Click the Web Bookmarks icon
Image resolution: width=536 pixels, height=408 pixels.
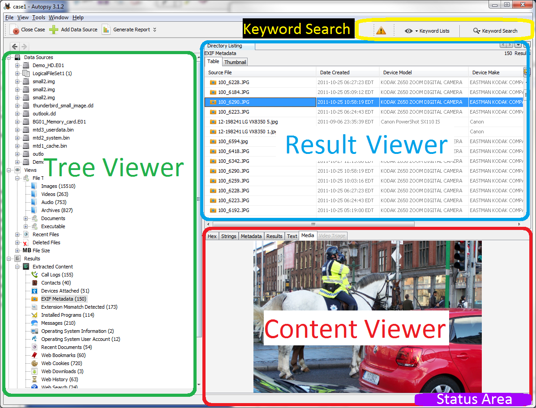pos(34,355)
